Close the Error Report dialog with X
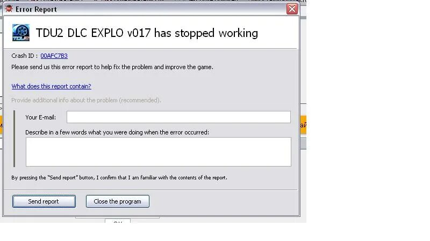This screenshot has width=430, height=241. click(292, 9)
